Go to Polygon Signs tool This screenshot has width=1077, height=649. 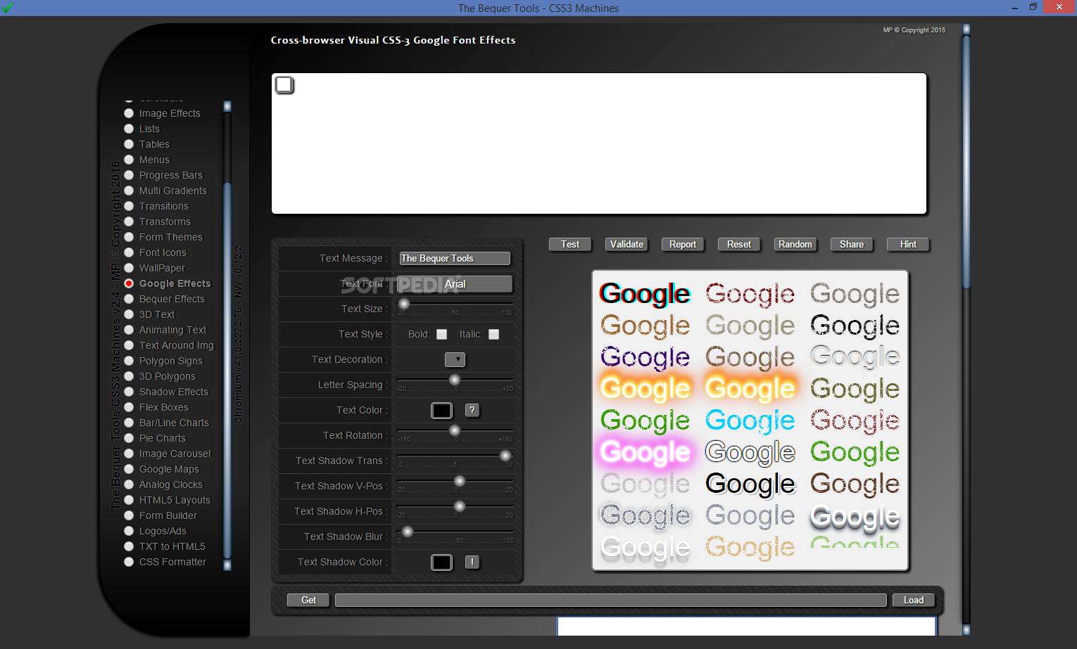click(x=171, y=361)
